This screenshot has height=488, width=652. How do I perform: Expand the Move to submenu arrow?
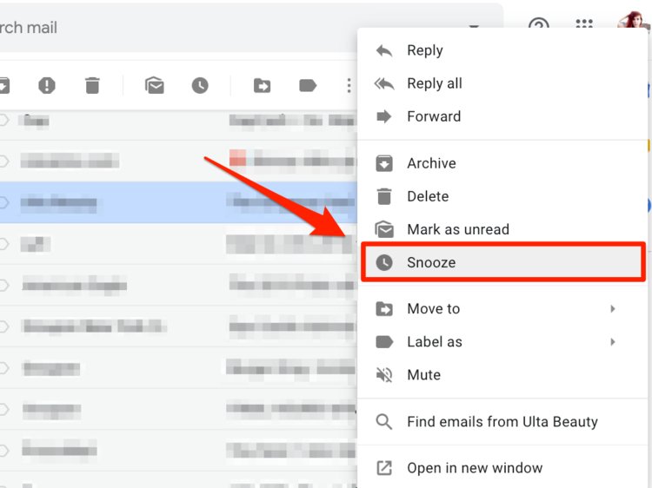(613, 308)
